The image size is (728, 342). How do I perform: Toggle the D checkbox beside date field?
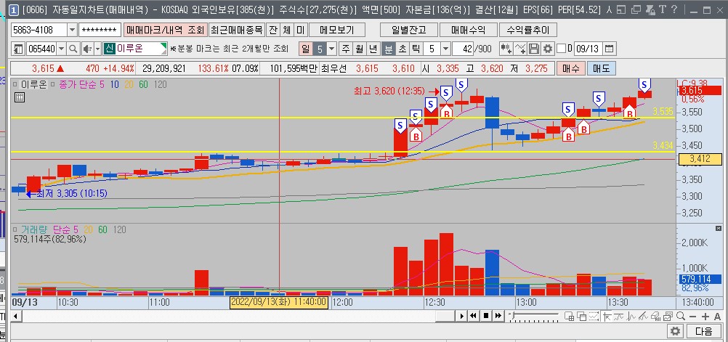561,48
